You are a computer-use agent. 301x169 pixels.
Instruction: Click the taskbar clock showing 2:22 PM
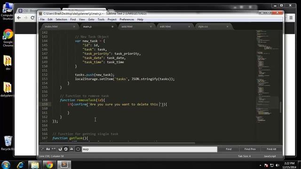coord(289,165)
